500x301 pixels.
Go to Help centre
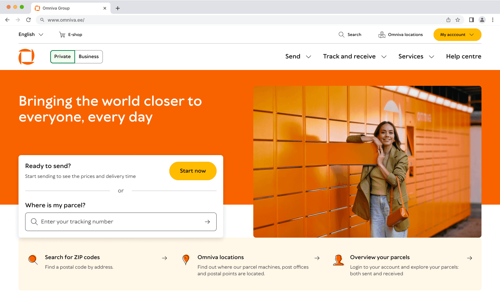(x=464, y=56)
